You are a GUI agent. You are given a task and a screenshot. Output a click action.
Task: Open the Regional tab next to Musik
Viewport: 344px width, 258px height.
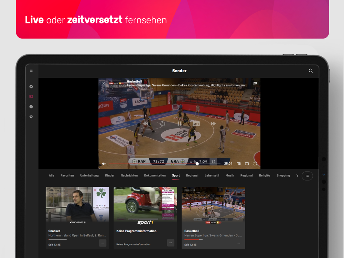(246, 175)
